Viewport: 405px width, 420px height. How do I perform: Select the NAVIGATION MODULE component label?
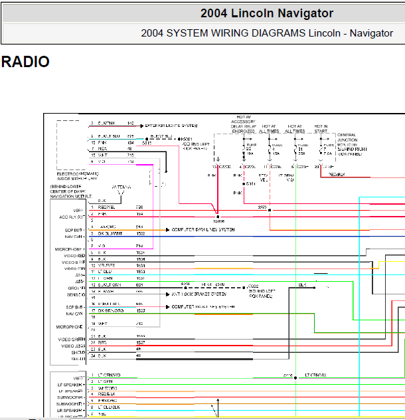(x=70, y=196)
